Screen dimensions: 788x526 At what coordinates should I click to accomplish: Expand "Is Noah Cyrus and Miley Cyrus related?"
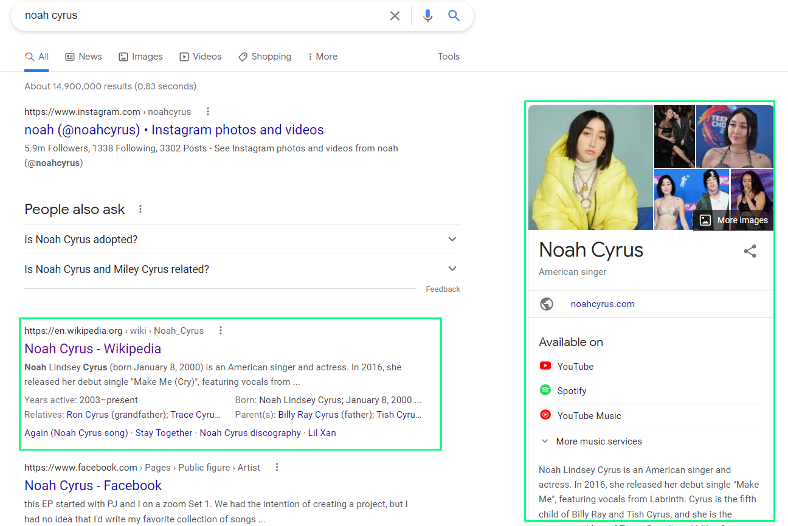[242, 269]
